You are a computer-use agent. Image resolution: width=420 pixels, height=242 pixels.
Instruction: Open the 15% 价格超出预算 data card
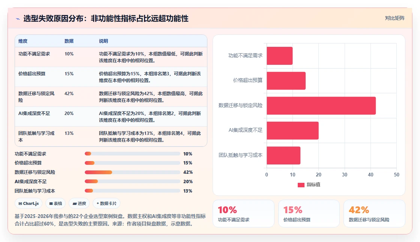coord(309,214)
